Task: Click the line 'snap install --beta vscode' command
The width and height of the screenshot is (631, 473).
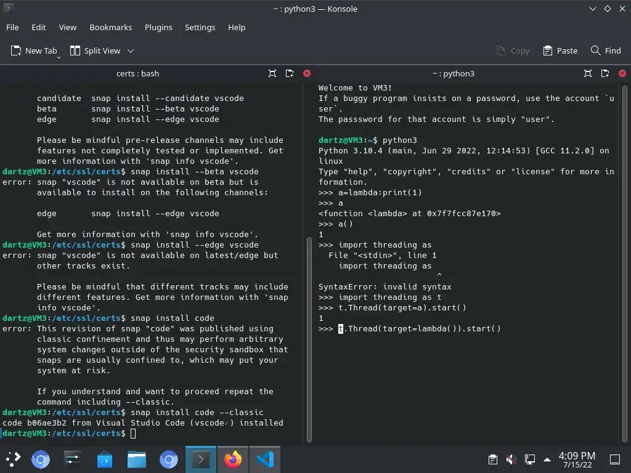Action: click(194, 172)
